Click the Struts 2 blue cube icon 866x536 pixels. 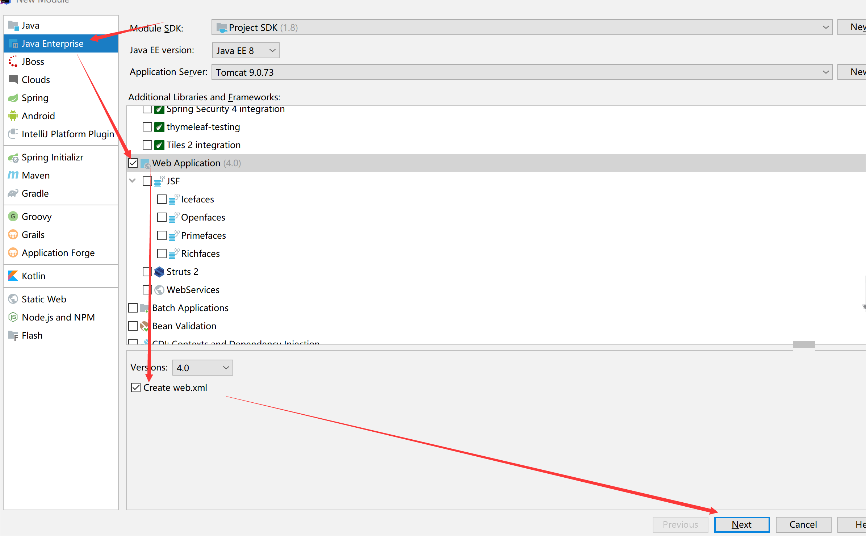(x=159, y=272)
